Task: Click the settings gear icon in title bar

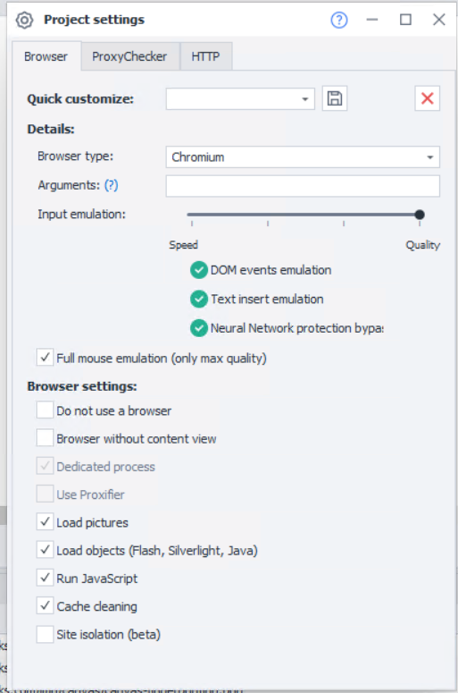Action: [x=24, y=20]
